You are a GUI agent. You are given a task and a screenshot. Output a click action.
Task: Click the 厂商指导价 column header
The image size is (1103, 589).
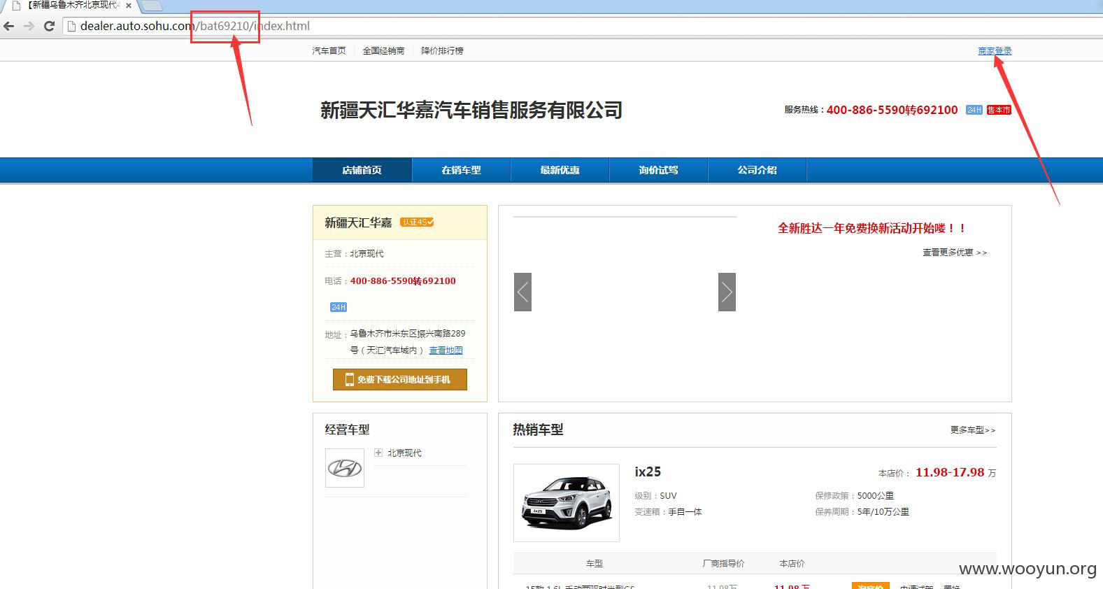click(x=723, y=564)
